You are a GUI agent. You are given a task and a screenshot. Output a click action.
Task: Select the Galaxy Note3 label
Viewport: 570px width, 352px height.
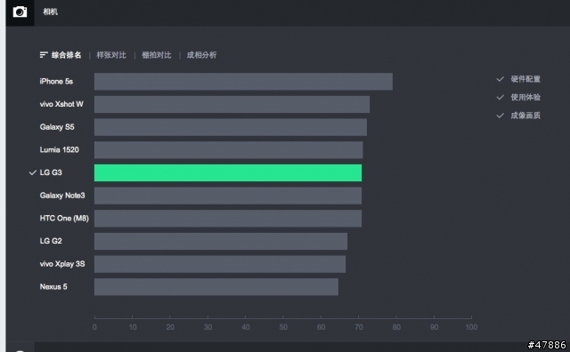point(62,196)
